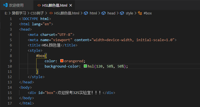The width and height of the screenshot is (200, 107).
Task: Click the HTML file icon in breadcrumb path
Action: point(51,13)
